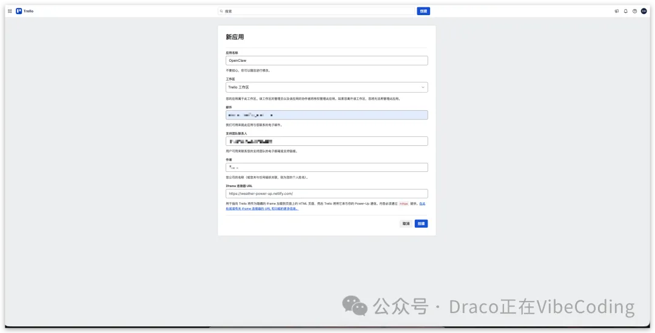Expand the chevron arrow on the Trello 工作区 selector

click(423, 87)
